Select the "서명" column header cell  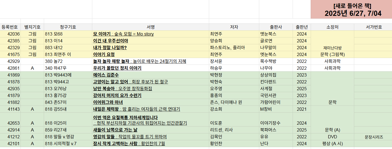click(151, 27)
